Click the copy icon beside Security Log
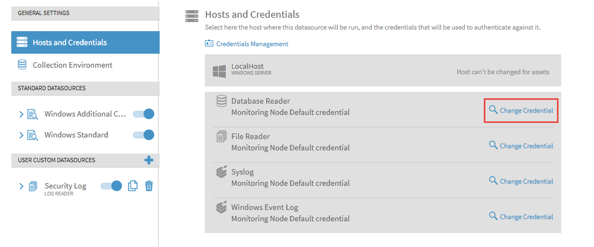The width and height of the screenshot is (594, 247). (133, 186)
